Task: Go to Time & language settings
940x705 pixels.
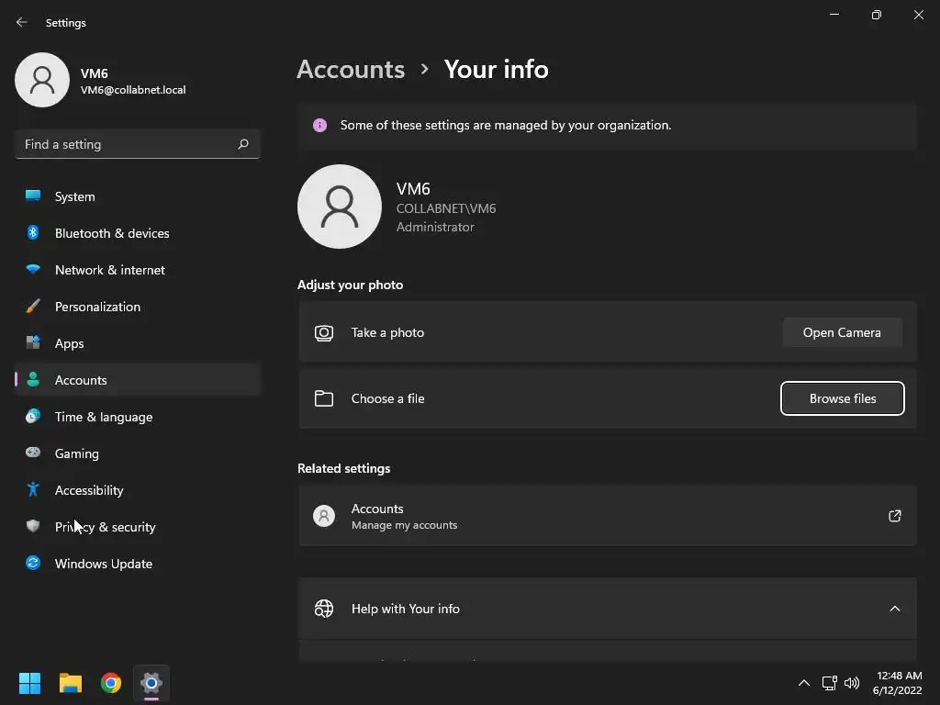Action: point(103,417)
